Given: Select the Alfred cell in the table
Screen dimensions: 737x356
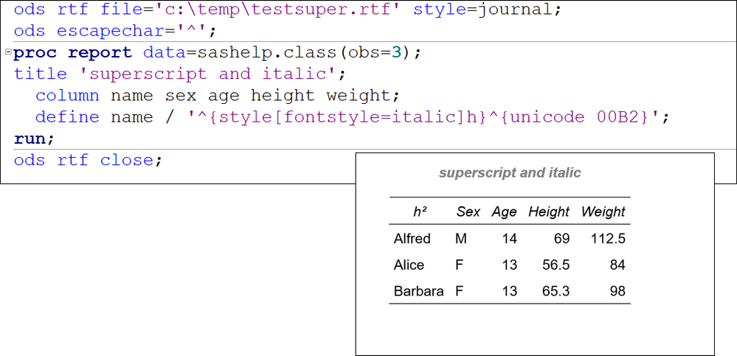Looking at the screenshot, I should coord(412,238).
